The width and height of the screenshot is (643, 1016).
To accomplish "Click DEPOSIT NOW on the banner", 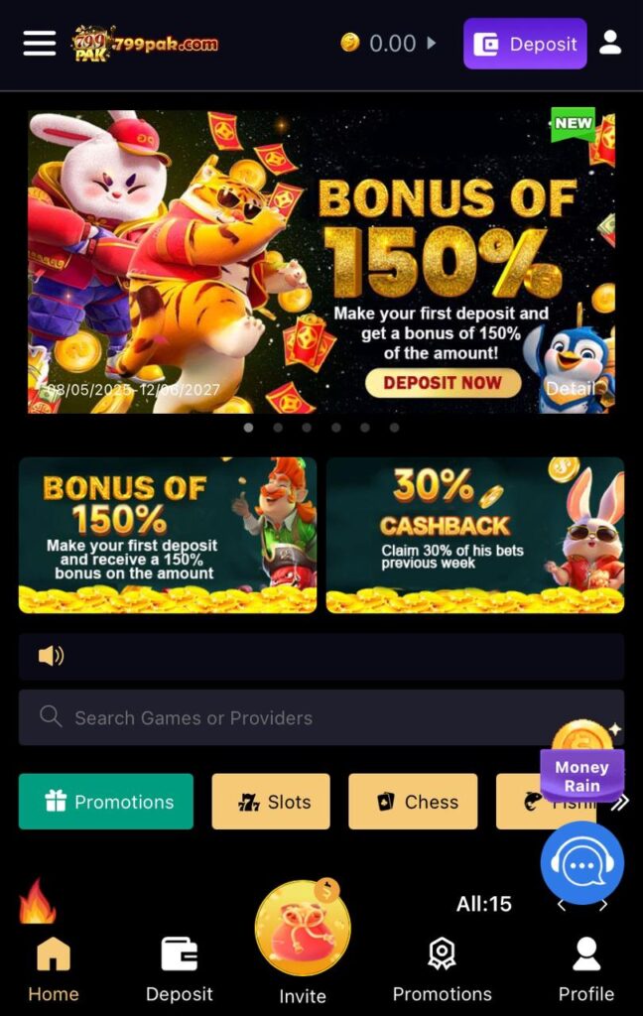I will (x=444, y=383).
